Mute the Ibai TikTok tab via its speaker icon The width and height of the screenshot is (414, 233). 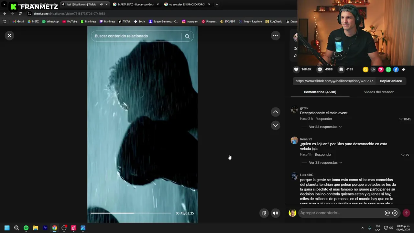pyautogui.click(x=101, y=5)
